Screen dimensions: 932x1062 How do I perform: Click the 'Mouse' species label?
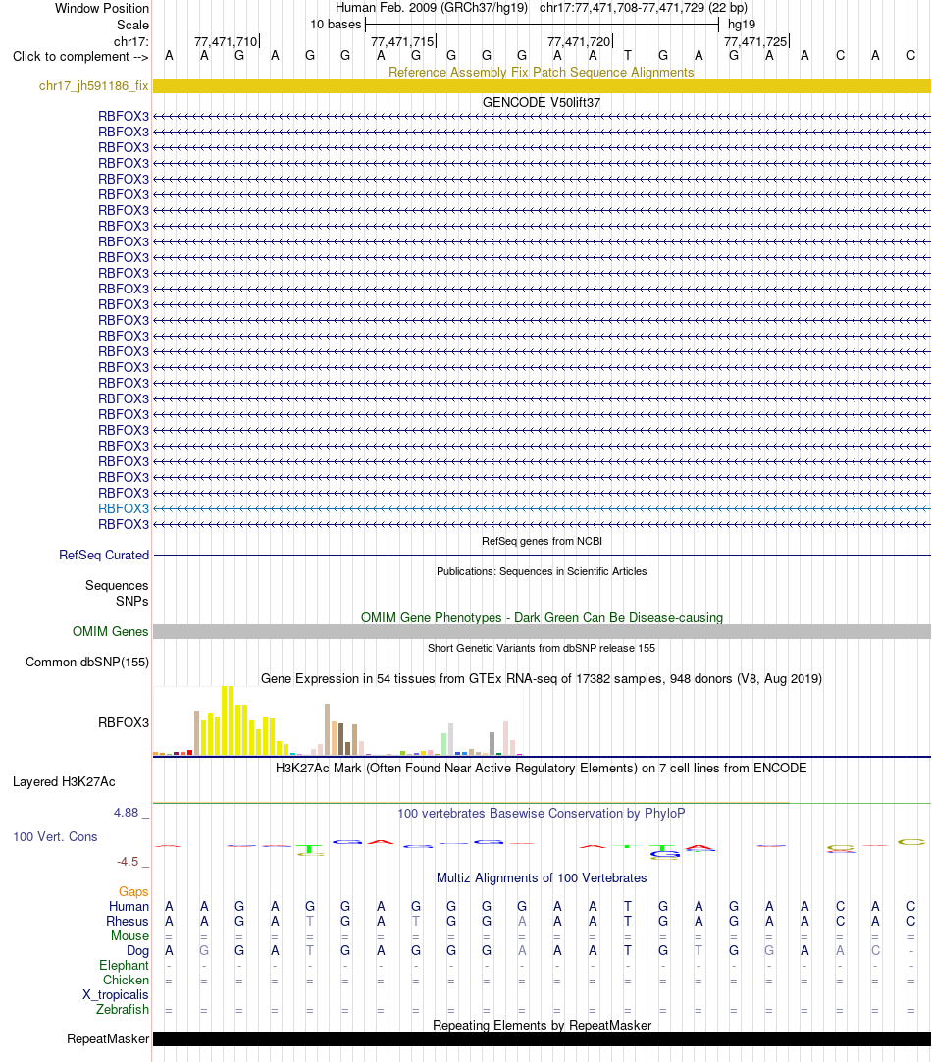click(129, 935)
